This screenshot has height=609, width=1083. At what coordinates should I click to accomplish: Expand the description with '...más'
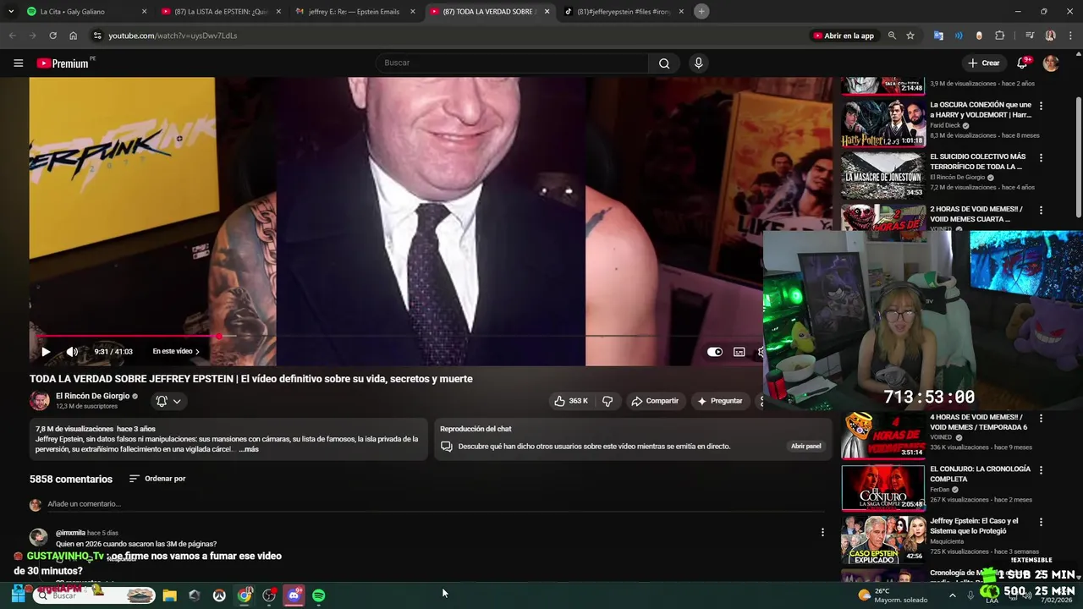pyautogui.click(x=249, y=449)
